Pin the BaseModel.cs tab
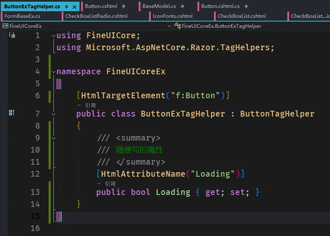This screenshot has height=236, width=330. (x=182, y=7)
